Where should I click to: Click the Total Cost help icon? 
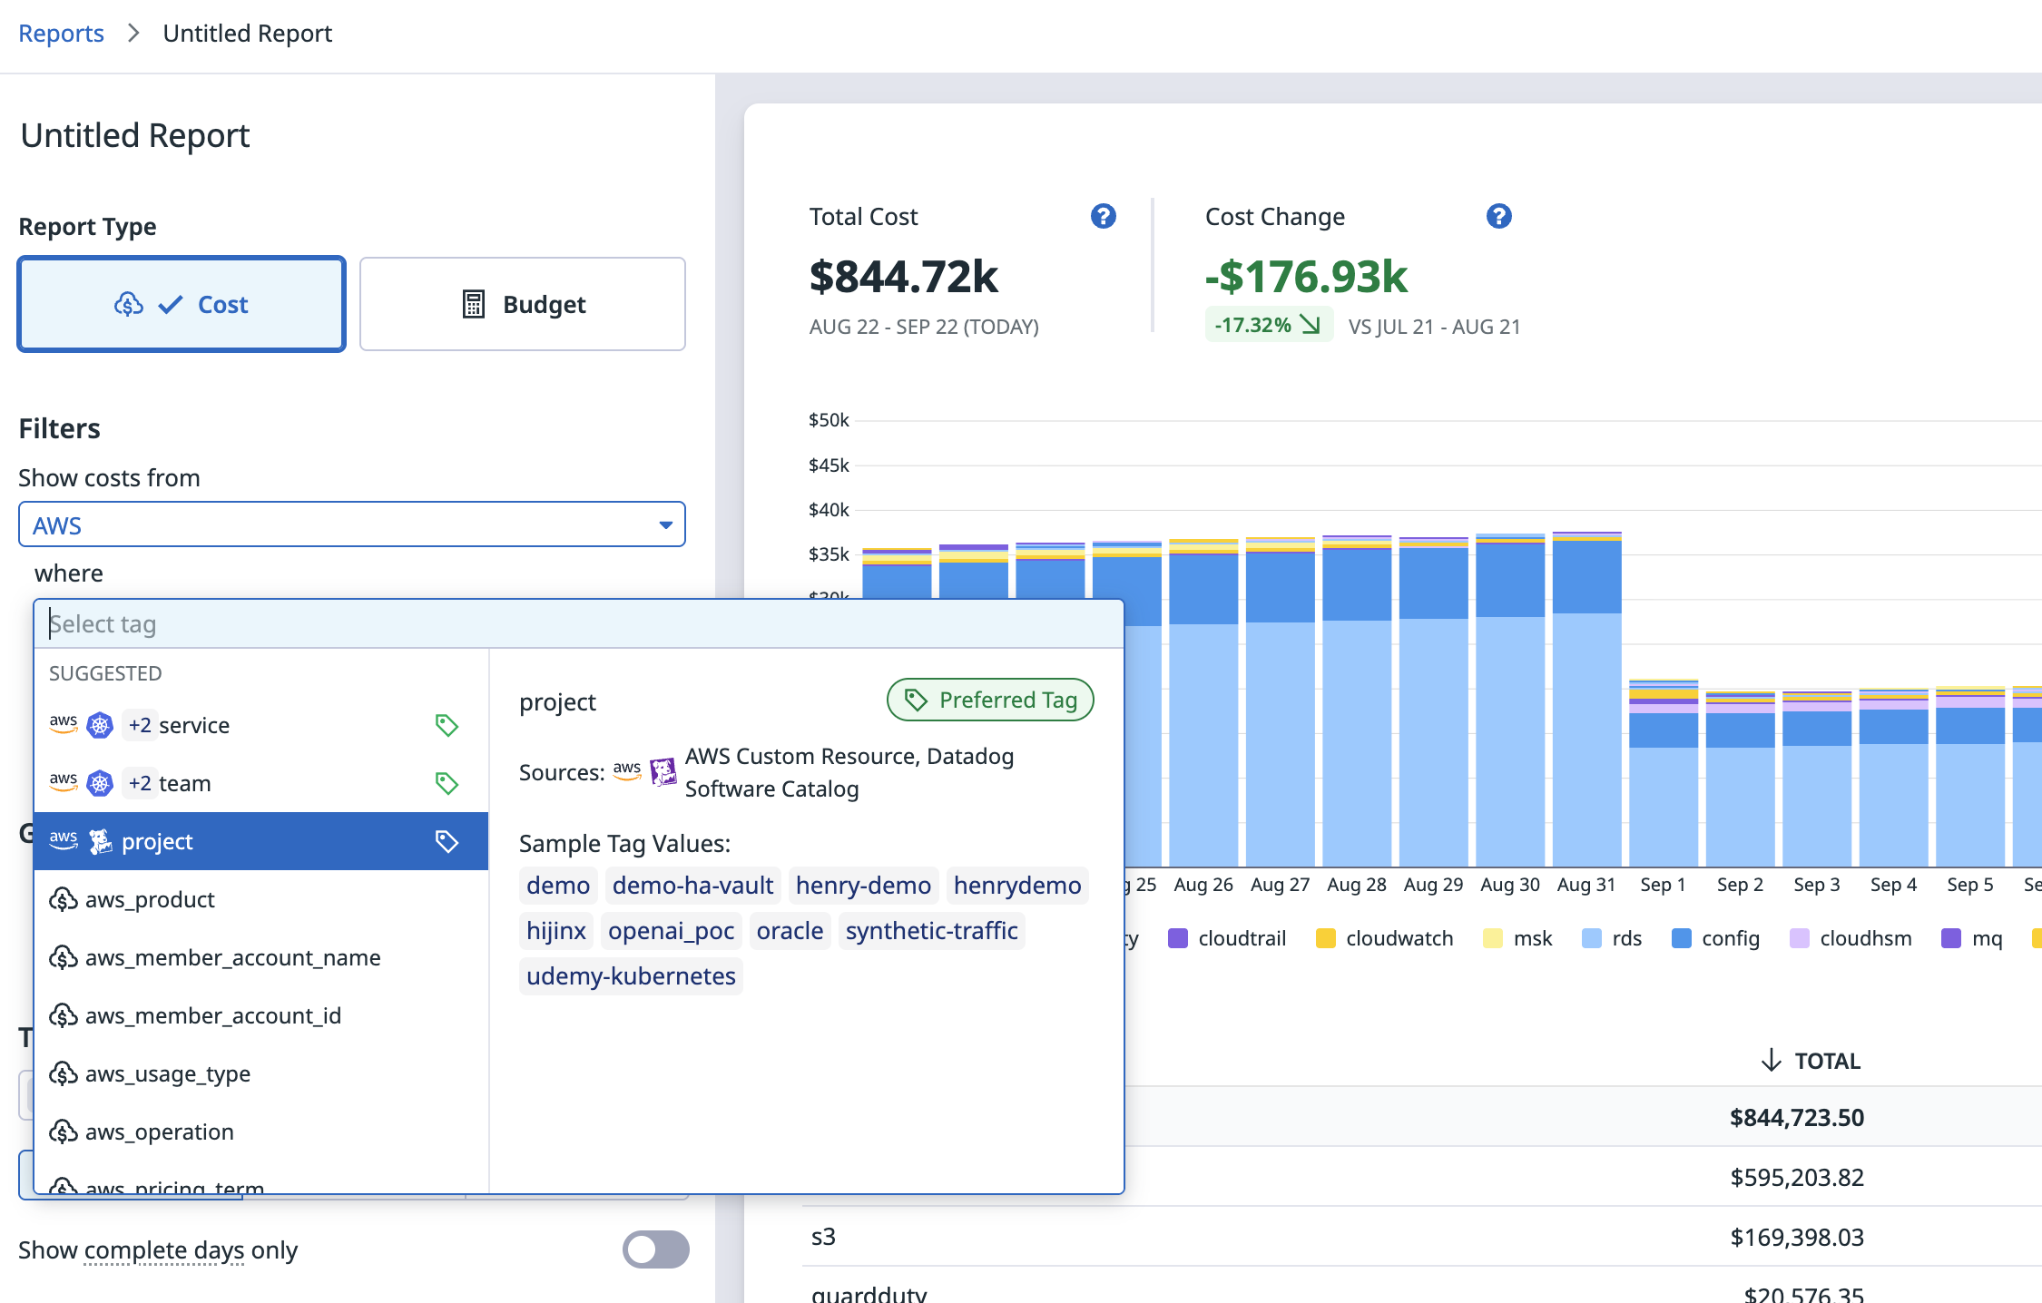[1103, 216]
